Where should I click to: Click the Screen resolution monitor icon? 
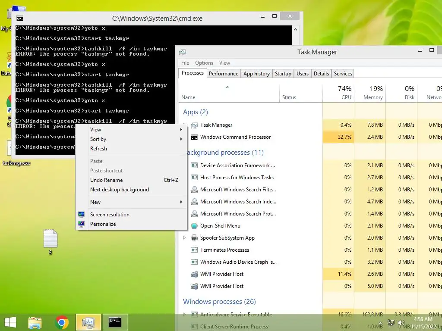point(82,215)
